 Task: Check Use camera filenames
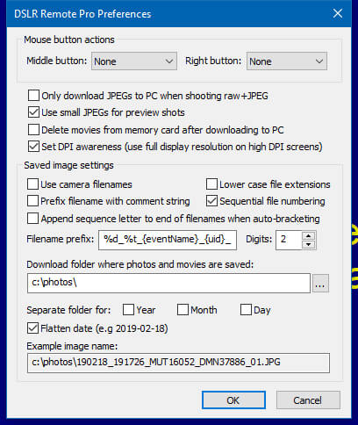[32, 184]
